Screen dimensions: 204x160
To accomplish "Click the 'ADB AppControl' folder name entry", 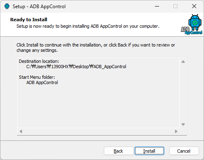I will click(x=42, y=82).
